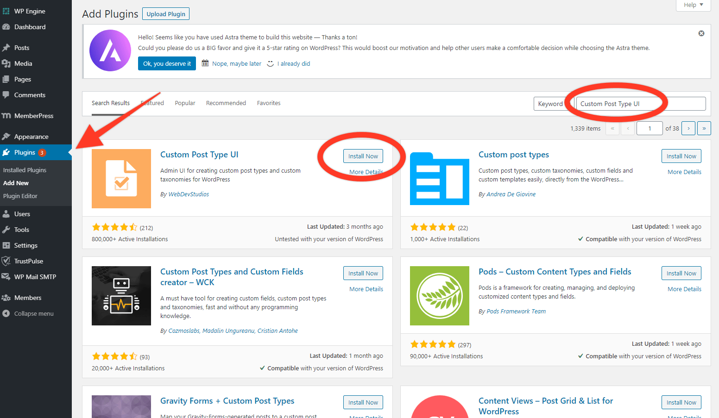Click the MemberPress logo icon
This screenshot has width=719, height=418.
(6, 116)
